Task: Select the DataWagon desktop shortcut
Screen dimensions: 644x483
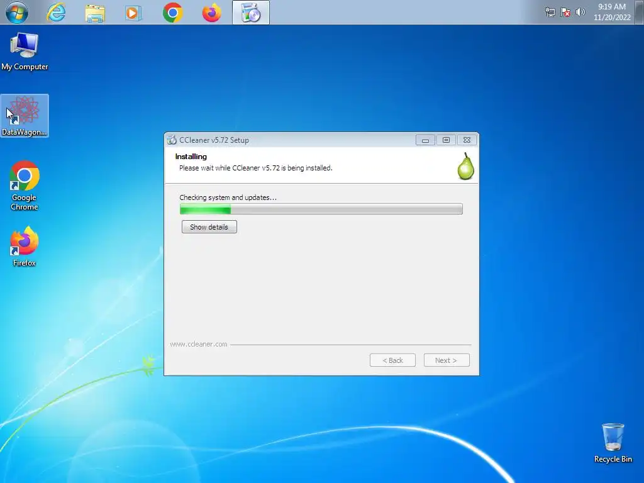Action: [x=25, y=116]
